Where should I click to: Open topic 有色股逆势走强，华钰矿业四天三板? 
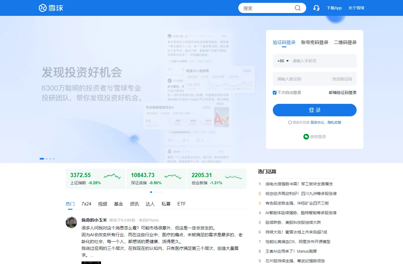pyautogui.click(x=297, y=203)
